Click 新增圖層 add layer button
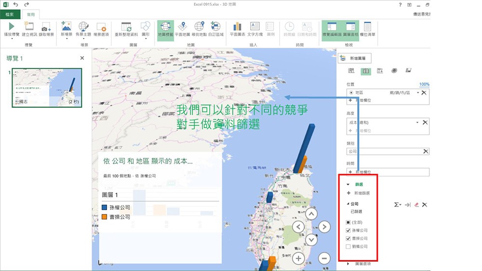482x271 pixels. (354, 58)
